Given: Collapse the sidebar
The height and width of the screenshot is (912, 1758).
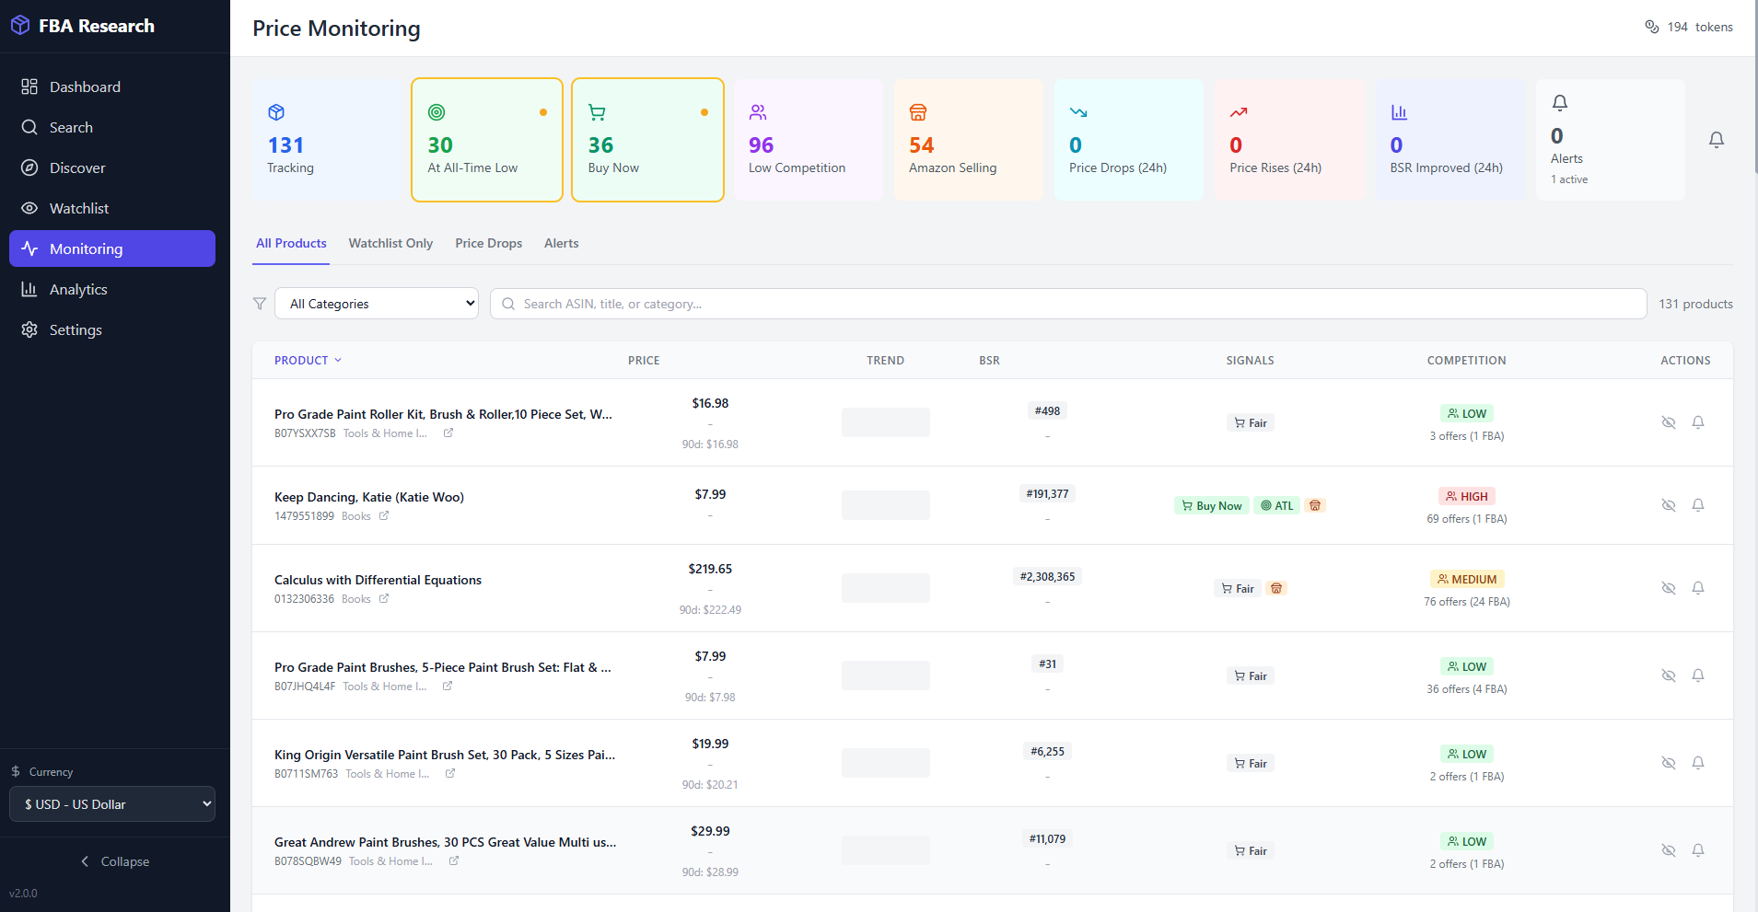Looking at the screenshot, I should tap(114, 861).
